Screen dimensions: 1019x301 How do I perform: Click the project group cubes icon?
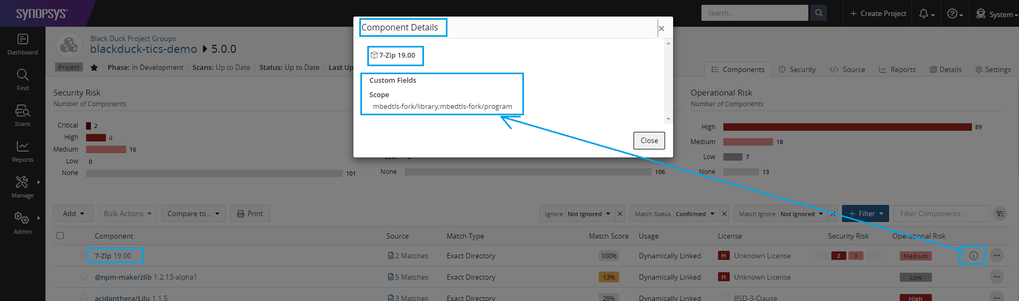coord(69,45)
